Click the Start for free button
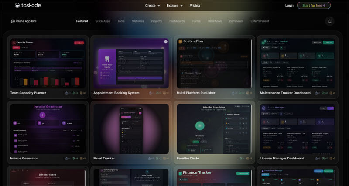This screenshot has height=186, width=349. 314,6
